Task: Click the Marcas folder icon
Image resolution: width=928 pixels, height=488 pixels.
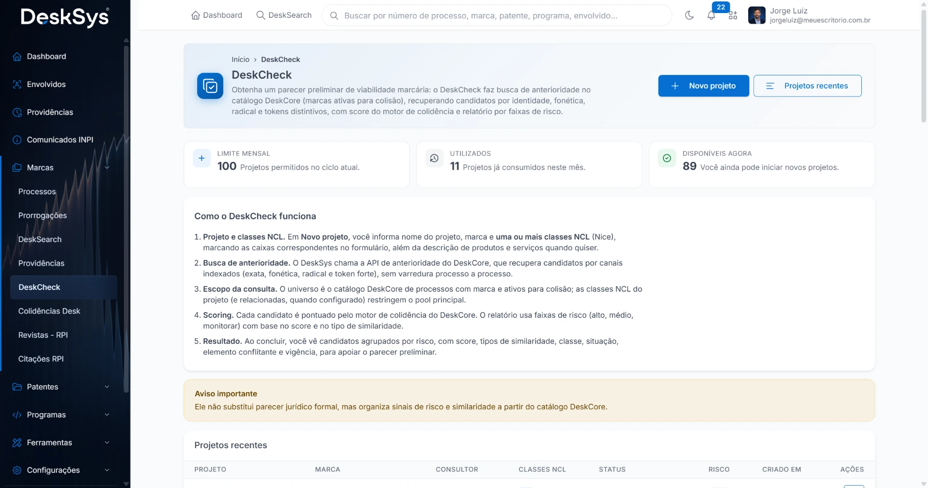Action: 17,168
